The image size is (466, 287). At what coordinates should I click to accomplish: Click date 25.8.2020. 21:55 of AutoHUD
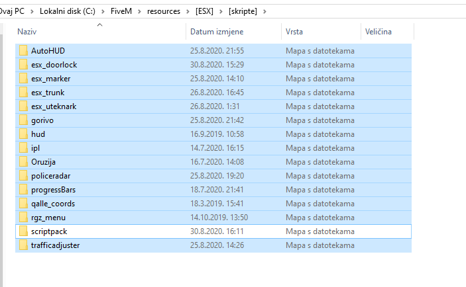coord(217,51)
